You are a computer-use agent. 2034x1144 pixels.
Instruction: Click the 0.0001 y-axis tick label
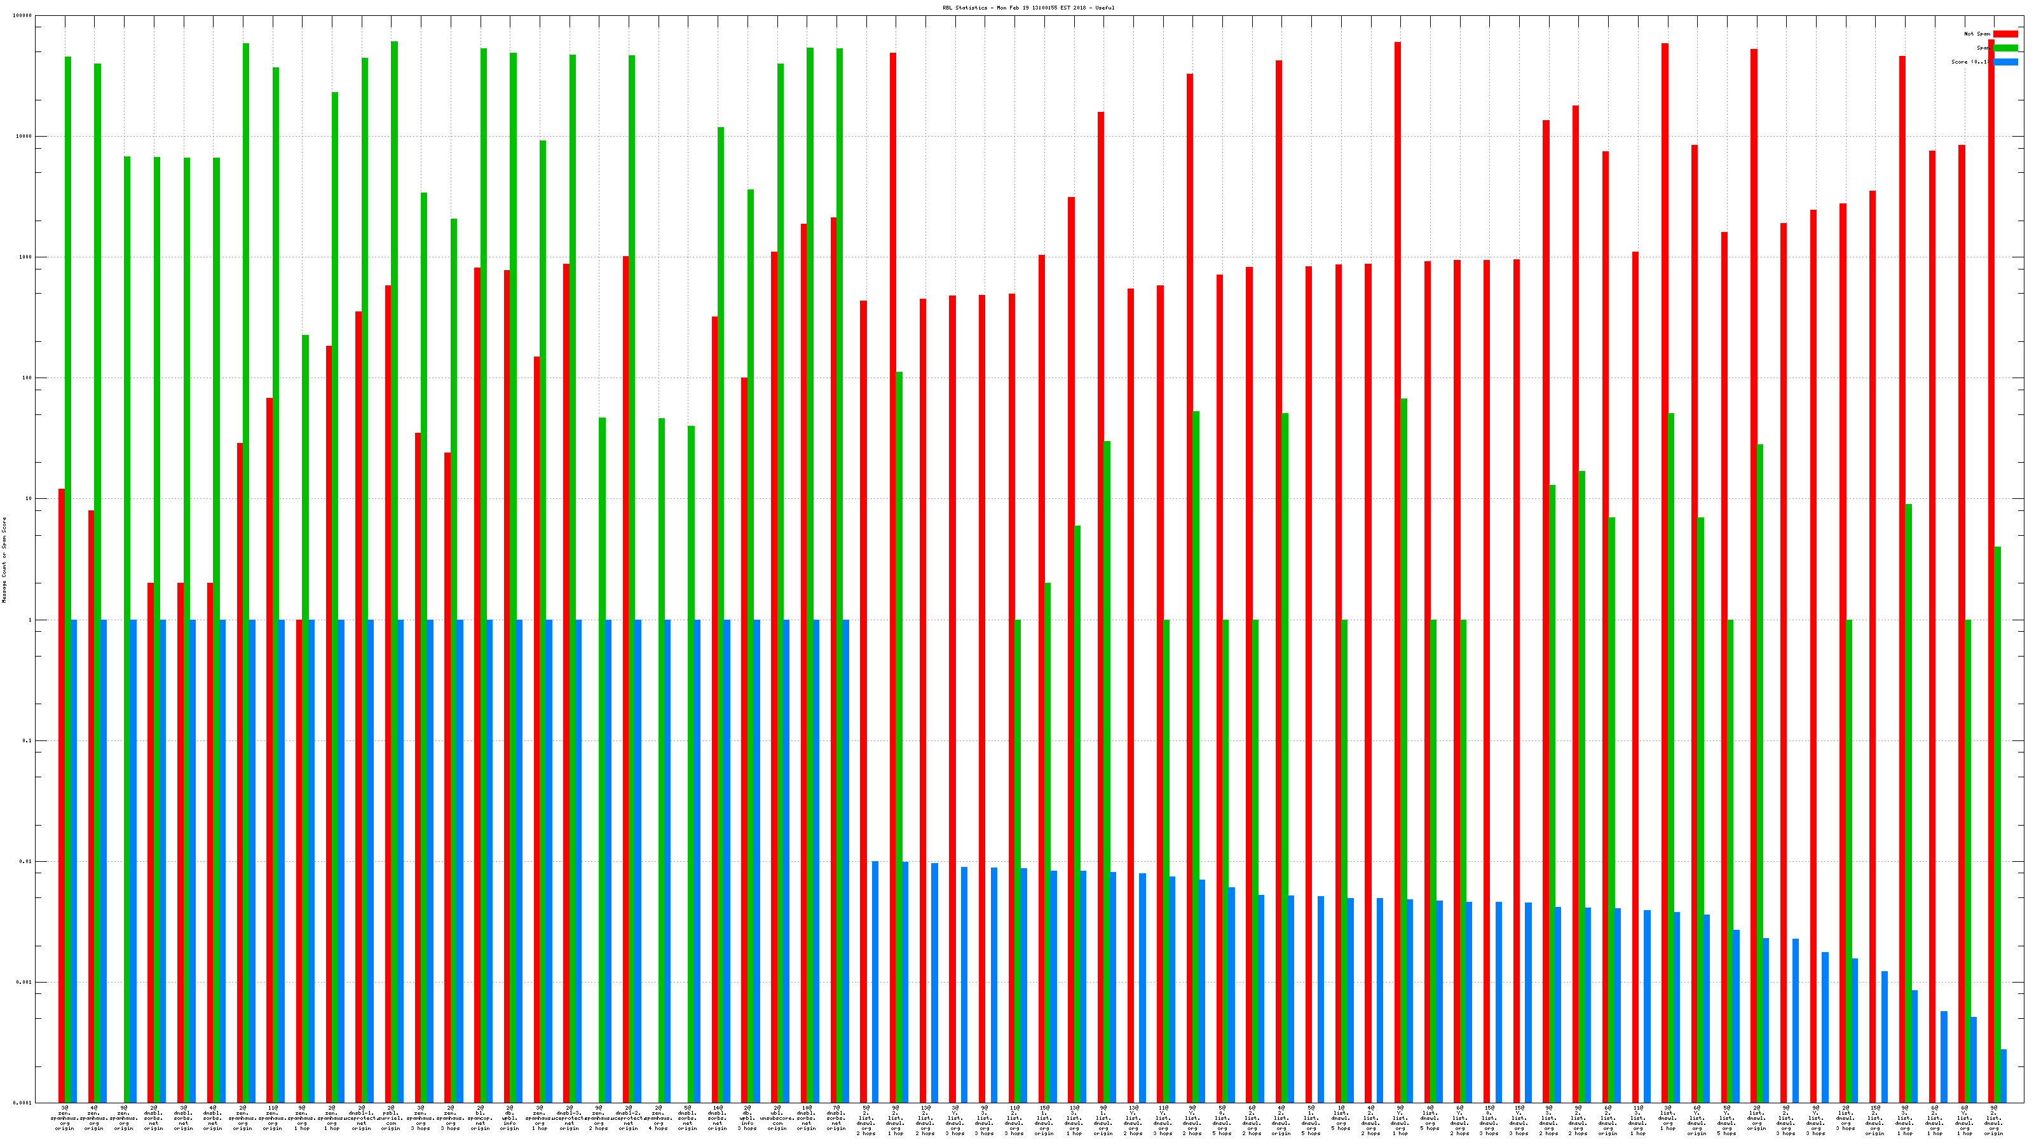click(x=24, y=1103)
